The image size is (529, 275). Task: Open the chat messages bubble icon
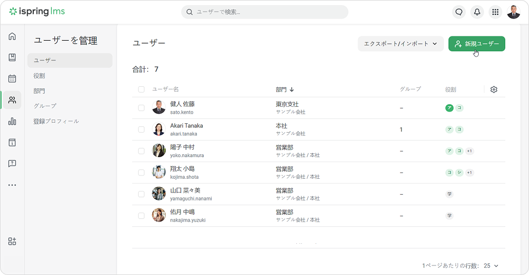click(459, 12)
